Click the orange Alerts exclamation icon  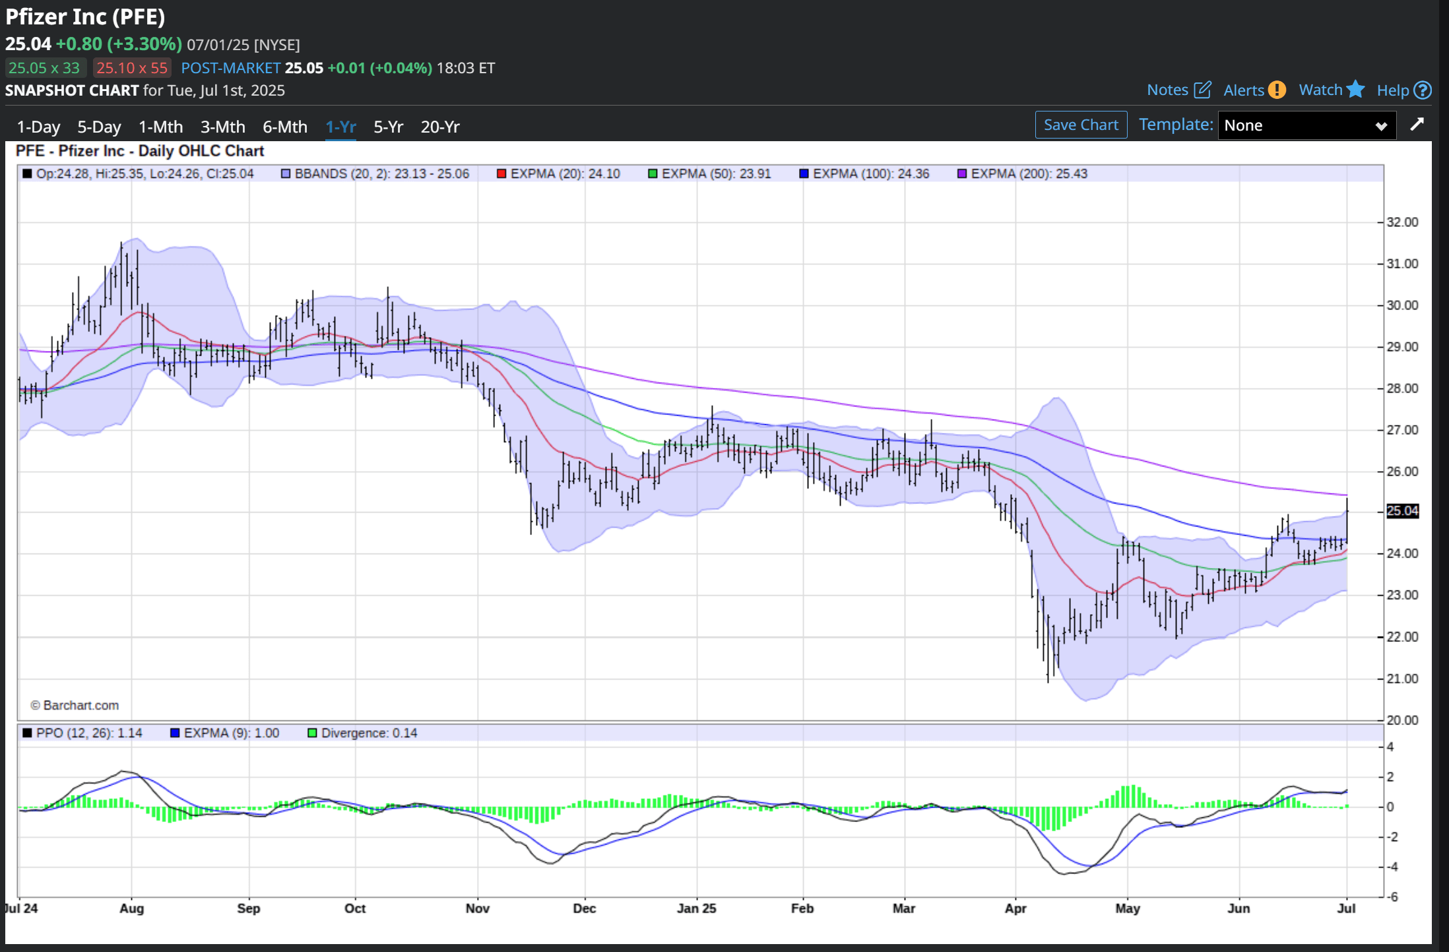click(x=1277, y=90)
